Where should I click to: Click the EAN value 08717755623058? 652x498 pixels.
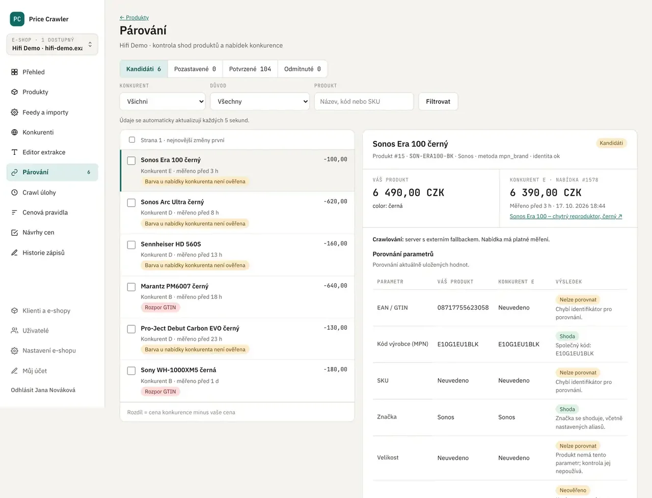463,308
